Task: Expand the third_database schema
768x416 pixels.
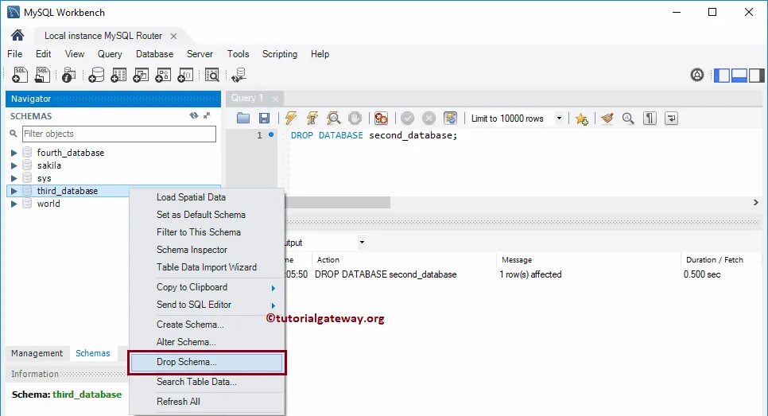Action: 14,191
